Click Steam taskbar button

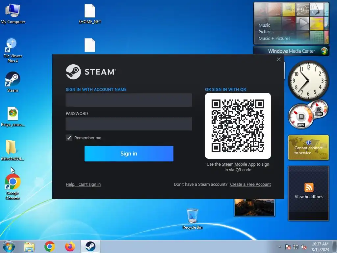tap(91, 246)
